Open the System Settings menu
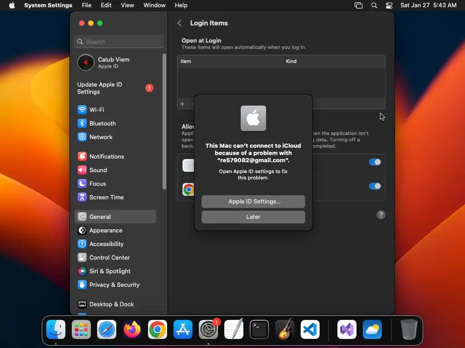The width and height of the screenshot is (465, 348). coord(48,5)
